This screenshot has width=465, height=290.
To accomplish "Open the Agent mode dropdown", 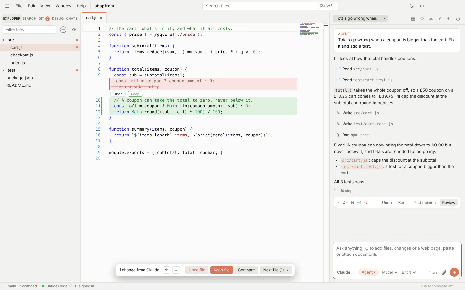I will coord(369,272).
